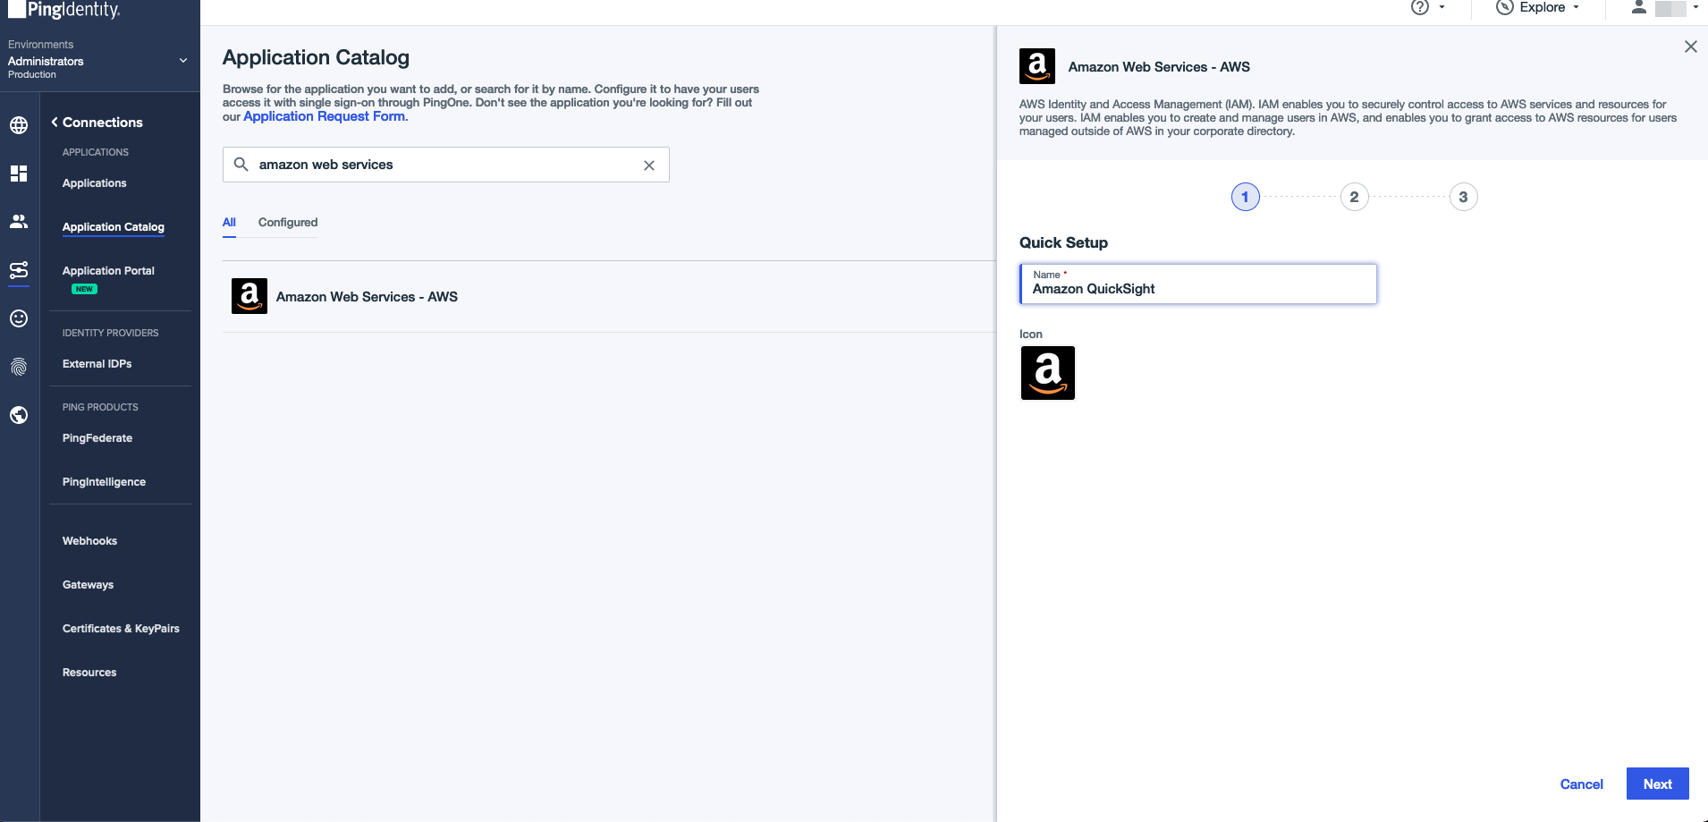Switch to the All tab
The image size is (1708, 822).
229,223
